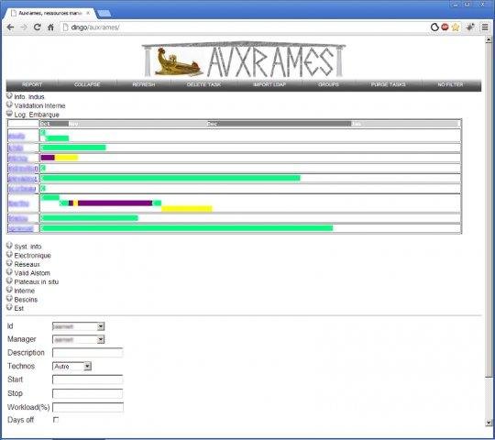Click NO FILTER in the menu bar

pyautogui.click(x=450, y=84)
